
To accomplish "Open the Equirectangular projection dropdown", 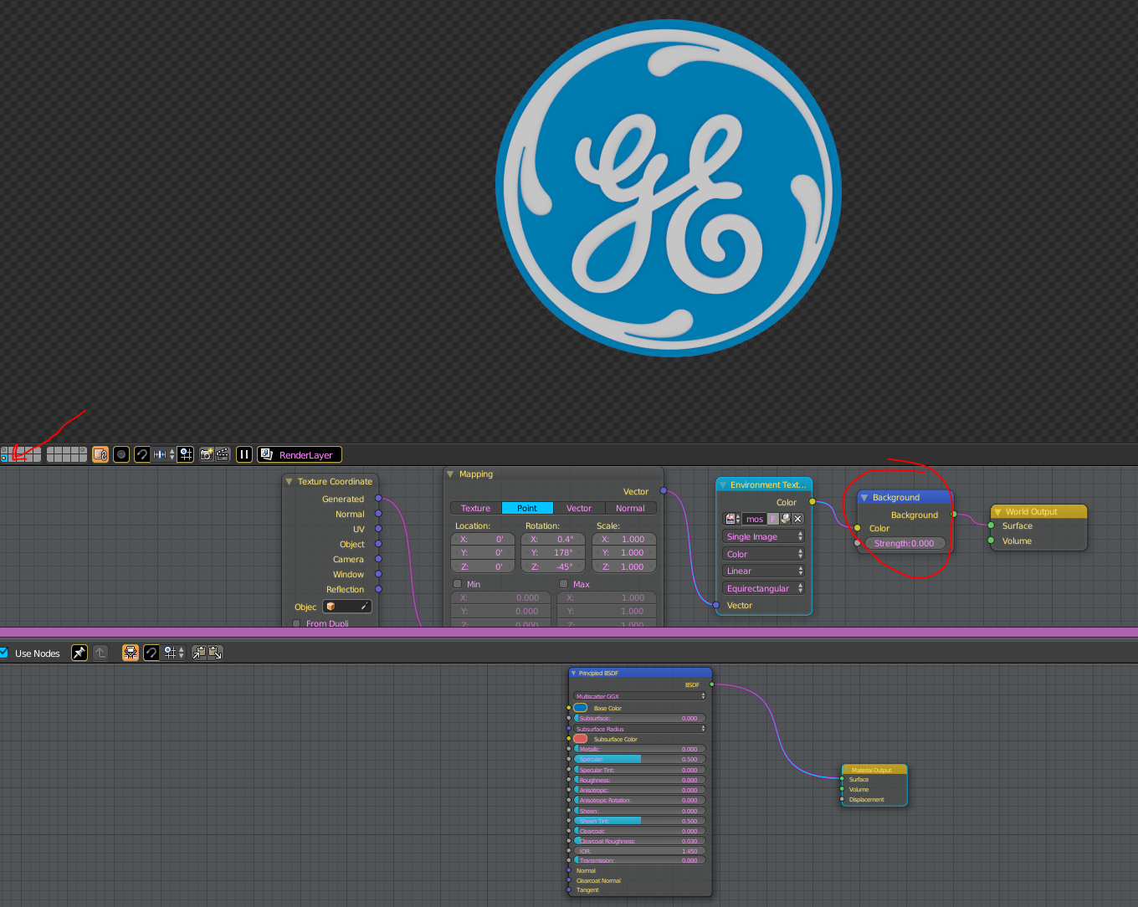I will coord(763,588).
